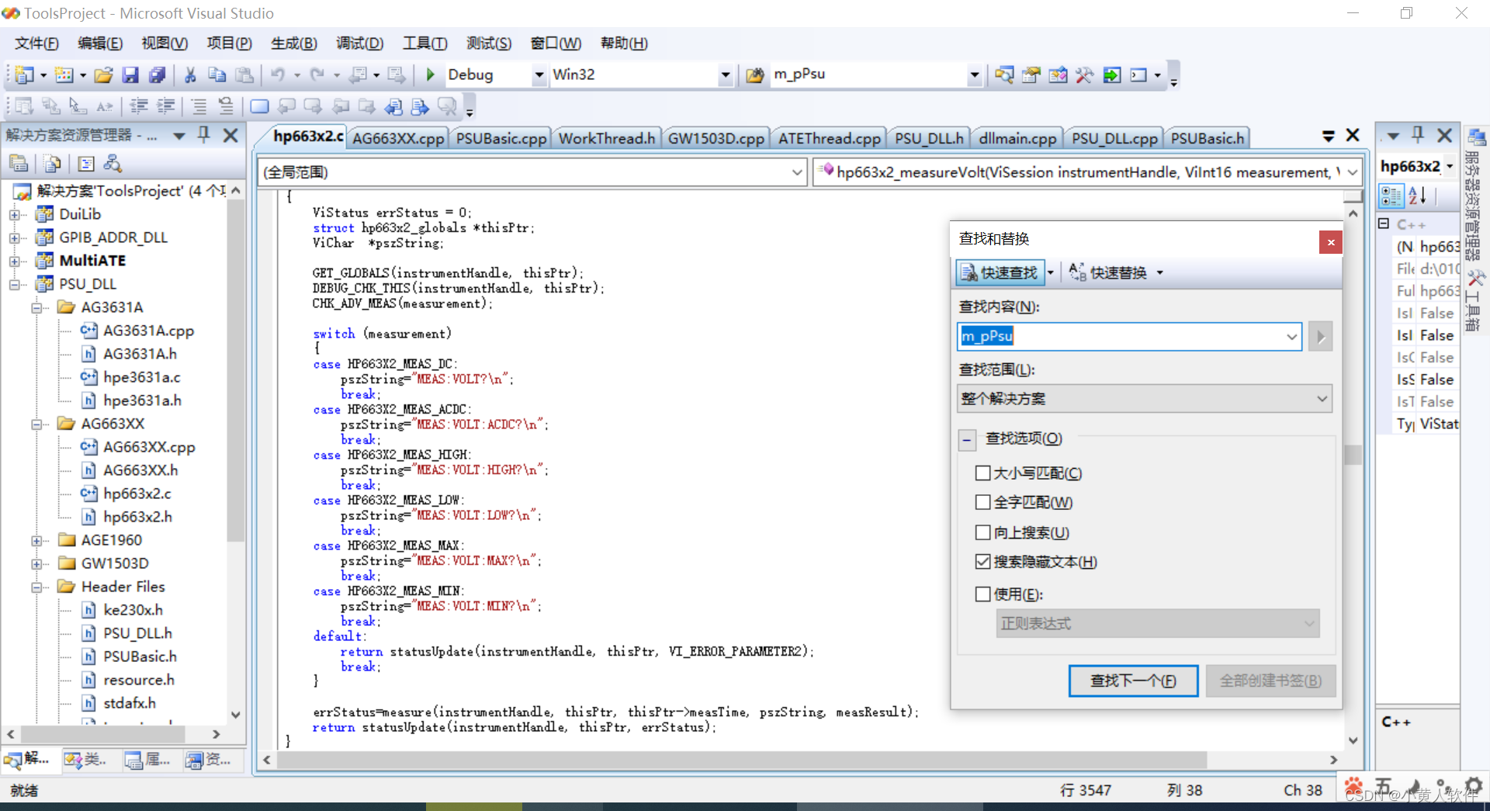Open the Toolbox wrench icon in toolbar
1490x811 pixels.
coord(1085,75)
